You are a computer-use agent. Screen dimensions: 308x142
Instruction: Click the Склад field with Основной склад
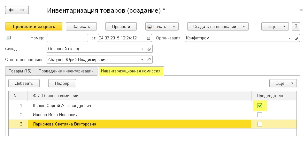[x=93, y=49]
